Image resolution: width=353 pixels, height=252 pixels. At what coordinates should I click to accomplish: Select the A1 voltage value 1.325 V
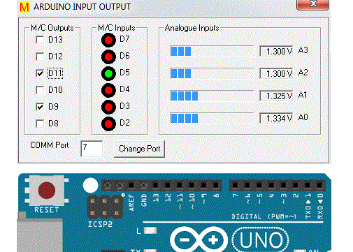(276, 96)
